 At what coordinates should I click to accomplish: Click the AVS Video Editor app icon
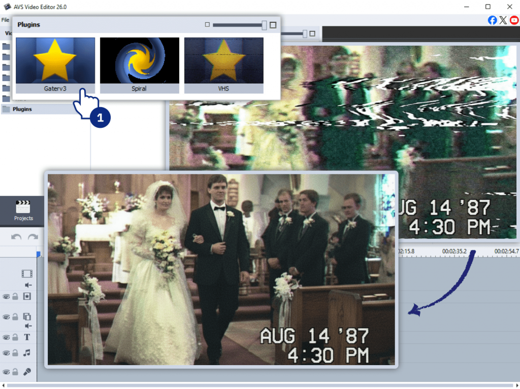[x=7, y=7]
